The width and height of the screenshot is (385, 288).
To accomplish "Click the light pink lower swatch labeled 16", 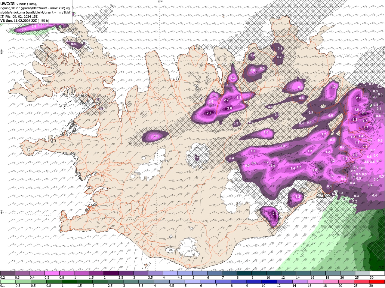I will tap(315, 282).
